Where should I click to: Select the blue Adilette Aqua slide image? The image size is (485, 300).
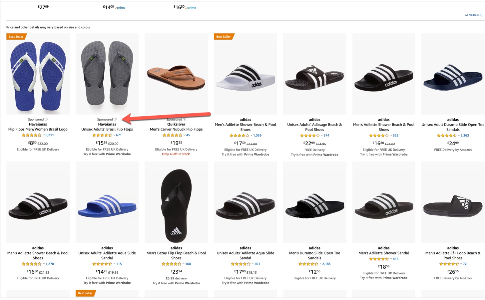click(x=107, y=205)
